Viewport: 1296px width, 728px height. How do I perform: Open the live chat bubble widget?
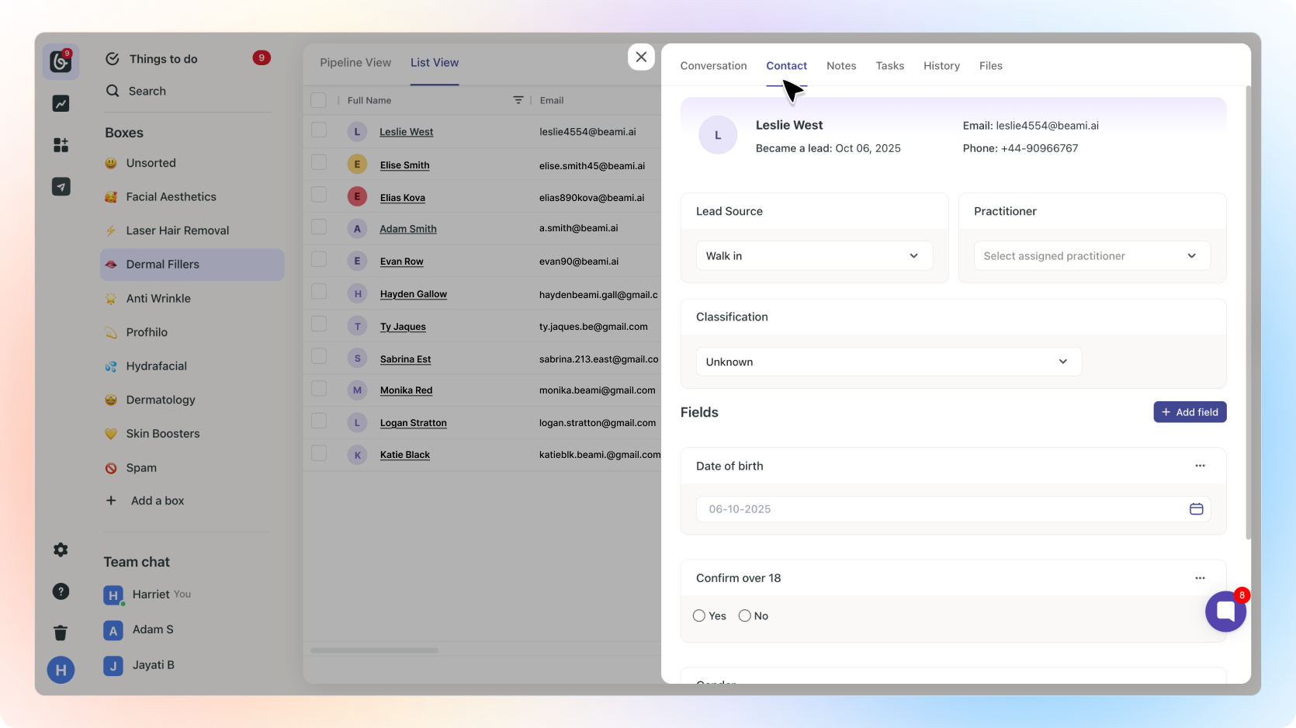[x=1225, y=611]
